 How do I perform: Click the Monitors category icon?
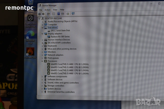tap(46, 52)
